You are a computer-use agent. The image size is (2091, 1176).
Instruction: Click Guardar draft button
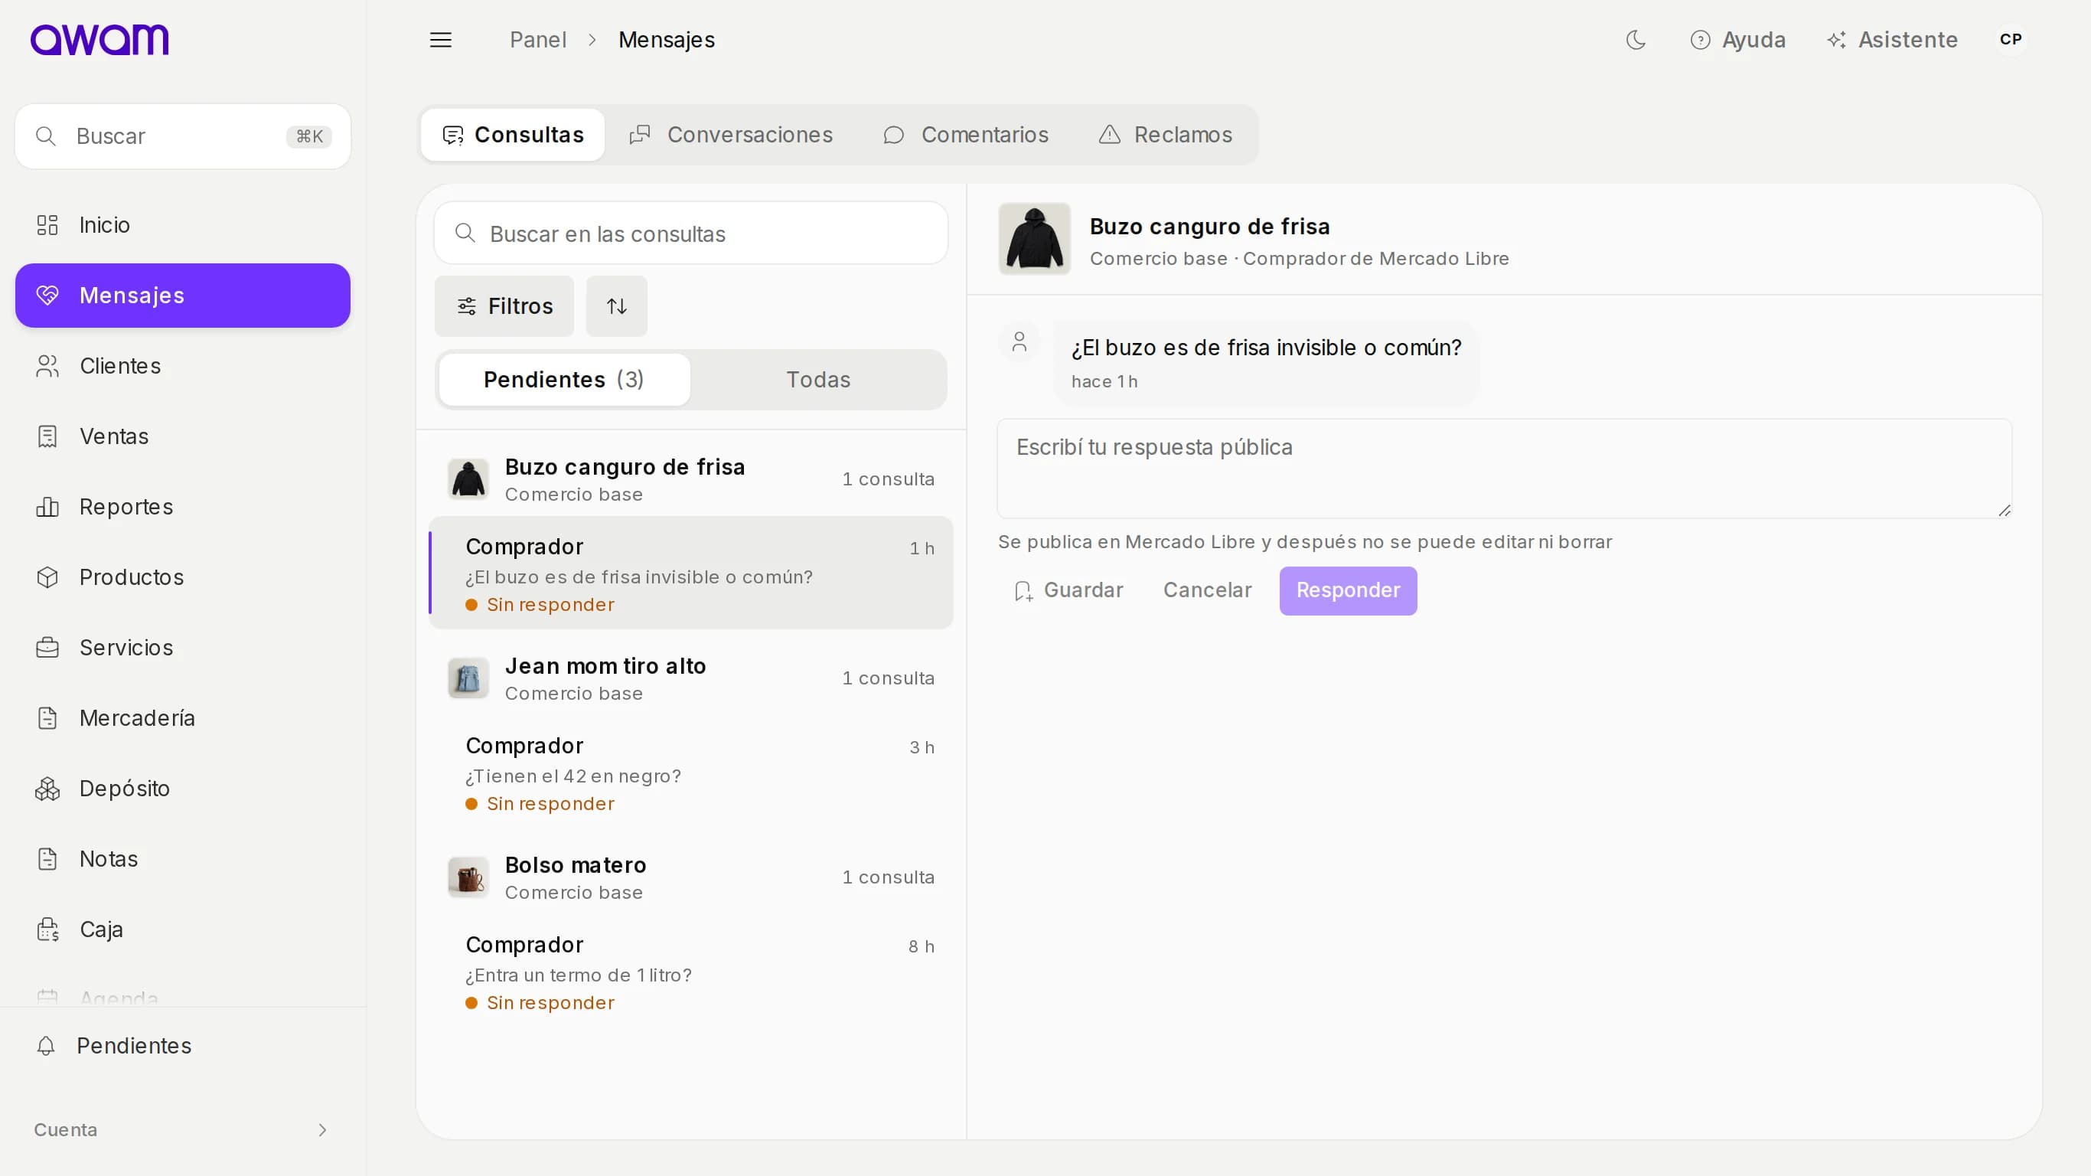[1068, 590]
